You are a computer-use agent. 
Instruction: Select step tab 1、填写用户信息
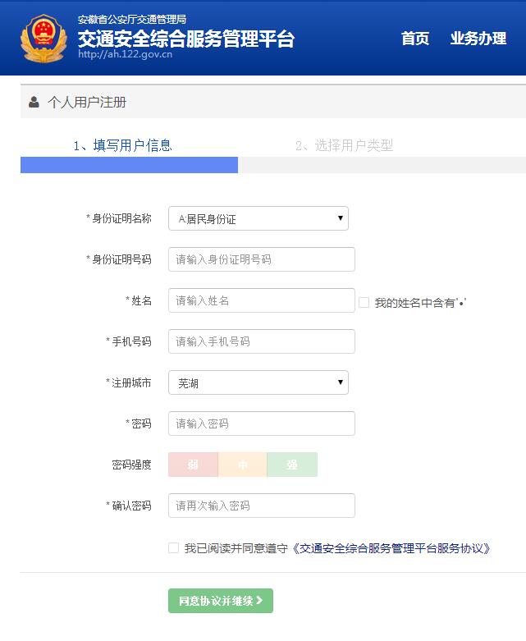coord(122,145)
